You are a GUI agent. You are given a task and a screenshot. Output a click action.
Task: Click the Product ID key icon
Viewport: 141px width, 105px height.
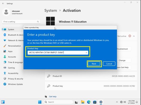point(49,76)
